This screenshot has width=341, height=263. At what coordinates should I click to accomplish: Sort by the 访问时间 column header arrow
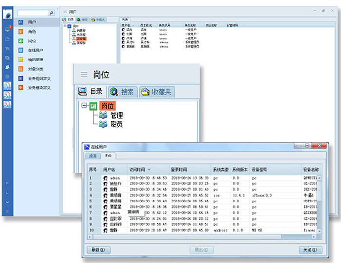click(x=149, y=169)
